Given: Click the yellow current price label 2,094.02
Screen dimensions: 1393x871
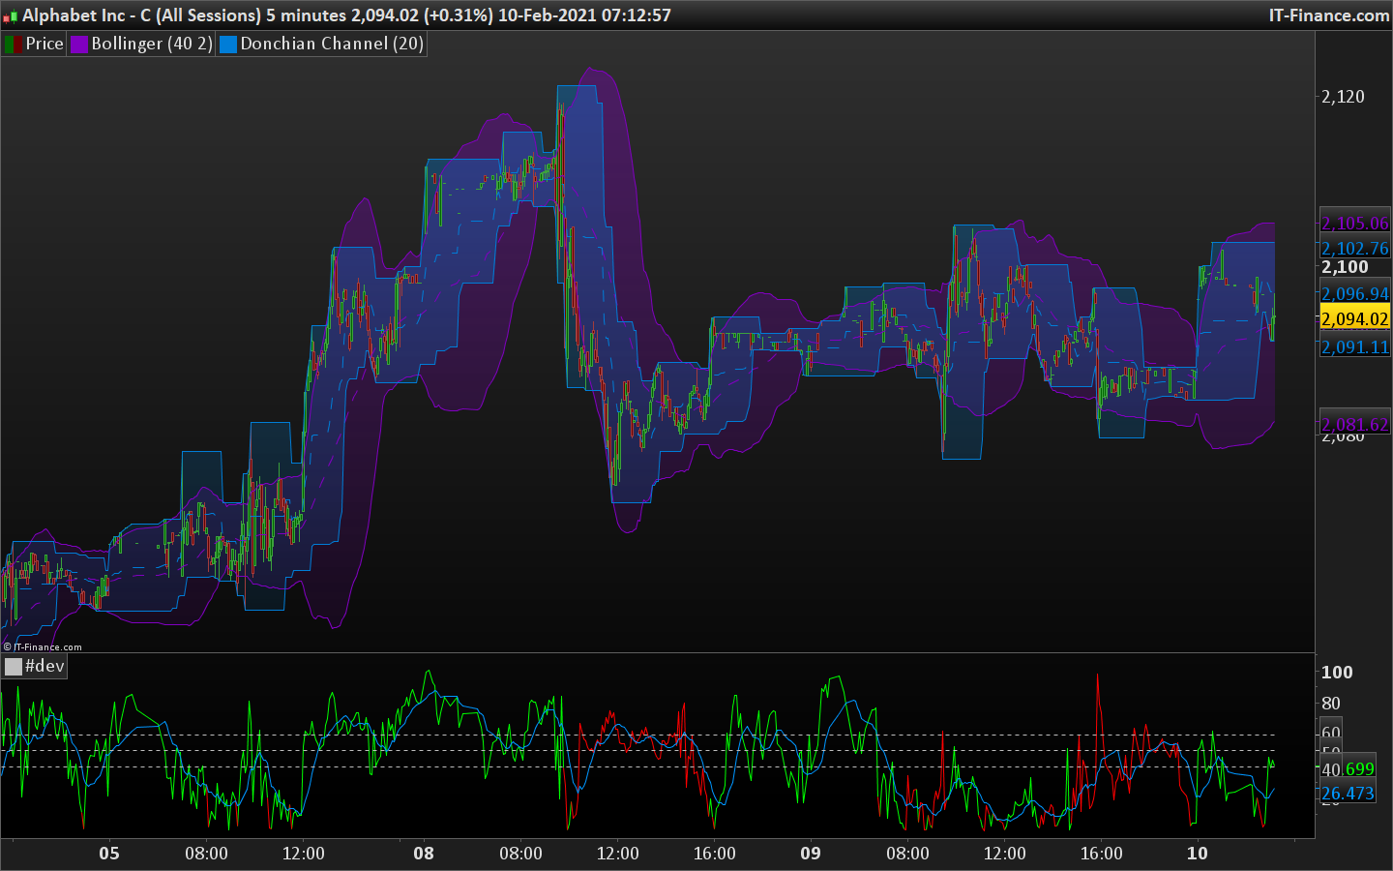Looking at the screenshot, I should 1354,318.
